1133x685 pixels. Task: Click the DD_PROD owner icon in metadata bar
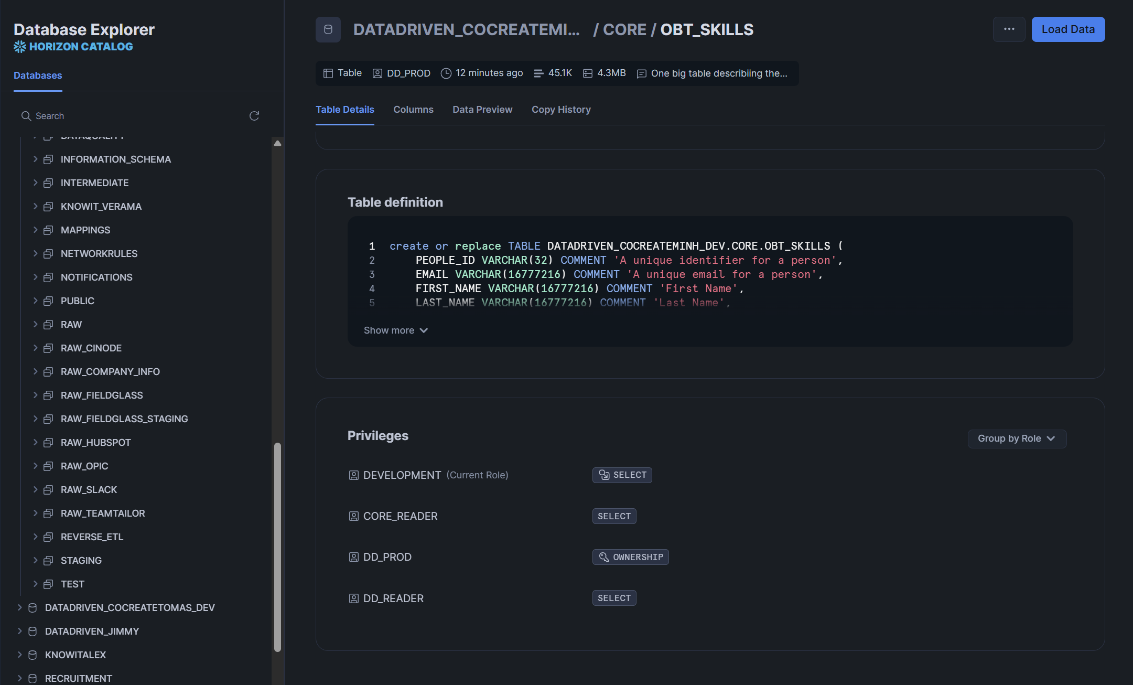point(376,73)
